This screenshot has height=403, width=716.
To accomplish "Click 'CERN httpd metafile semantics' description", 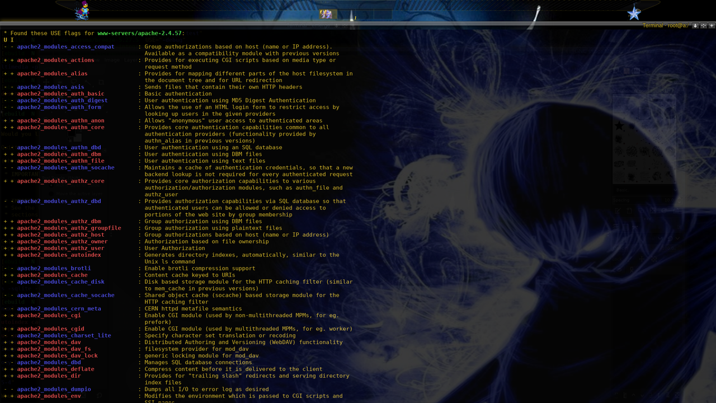I will (193, 309).
